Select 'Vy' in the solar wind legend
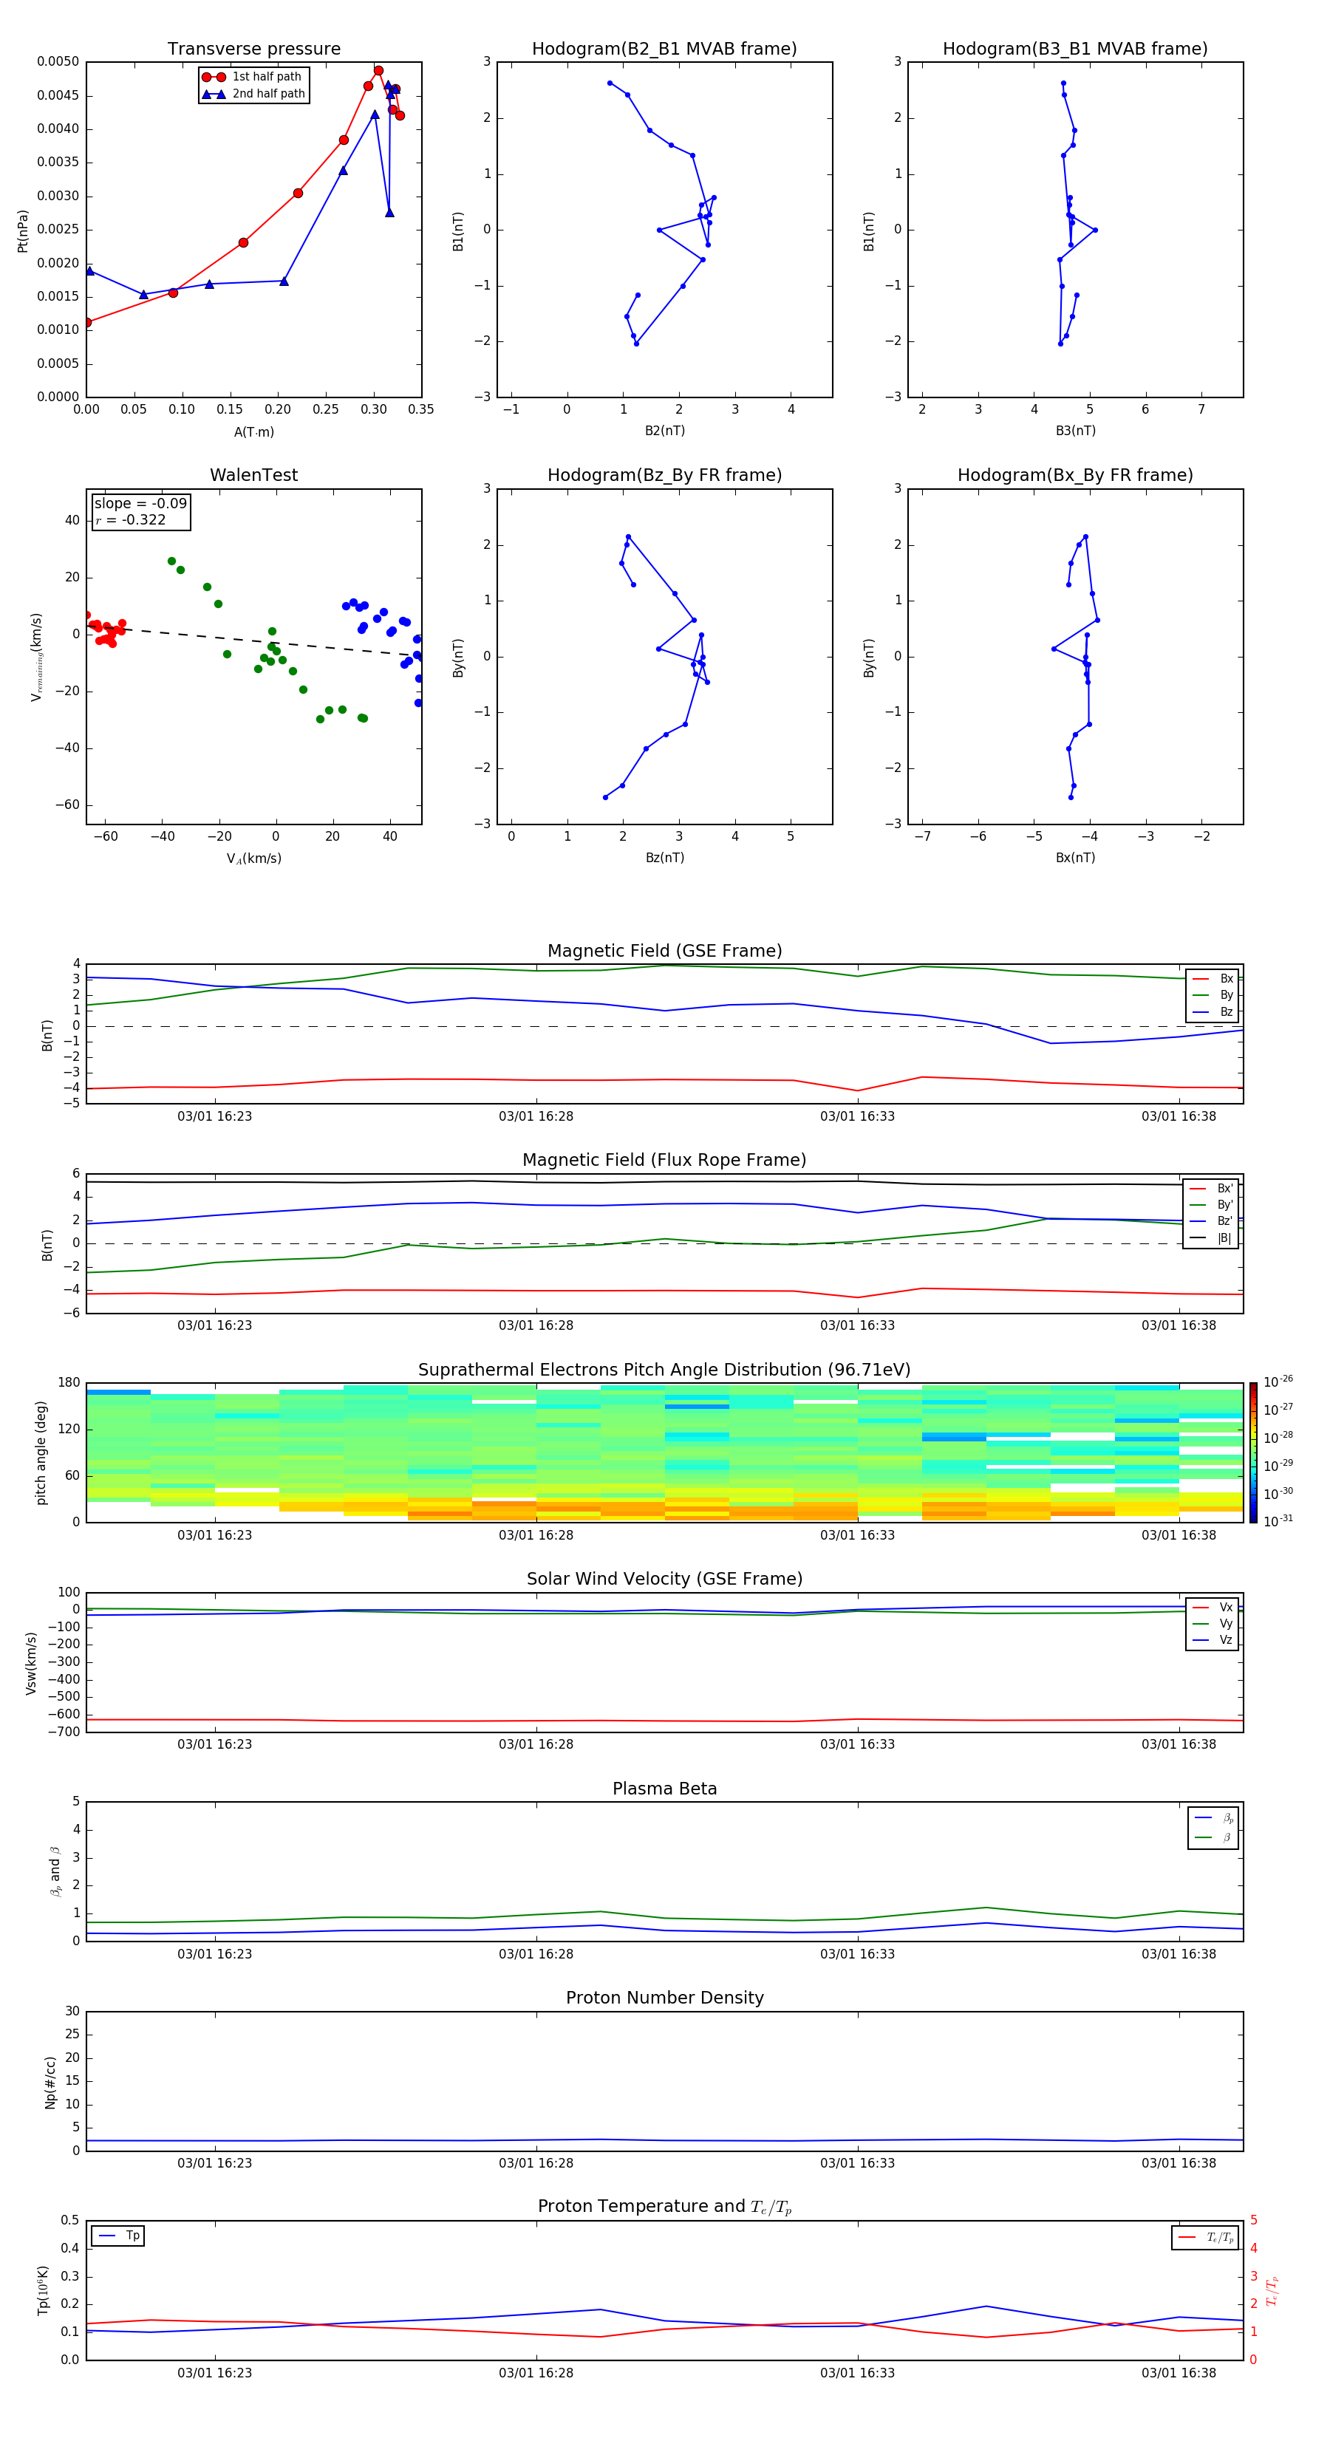The height and width of the screenshot is (2438, 1330). pyautogui.click(x=1213, y=1623)
